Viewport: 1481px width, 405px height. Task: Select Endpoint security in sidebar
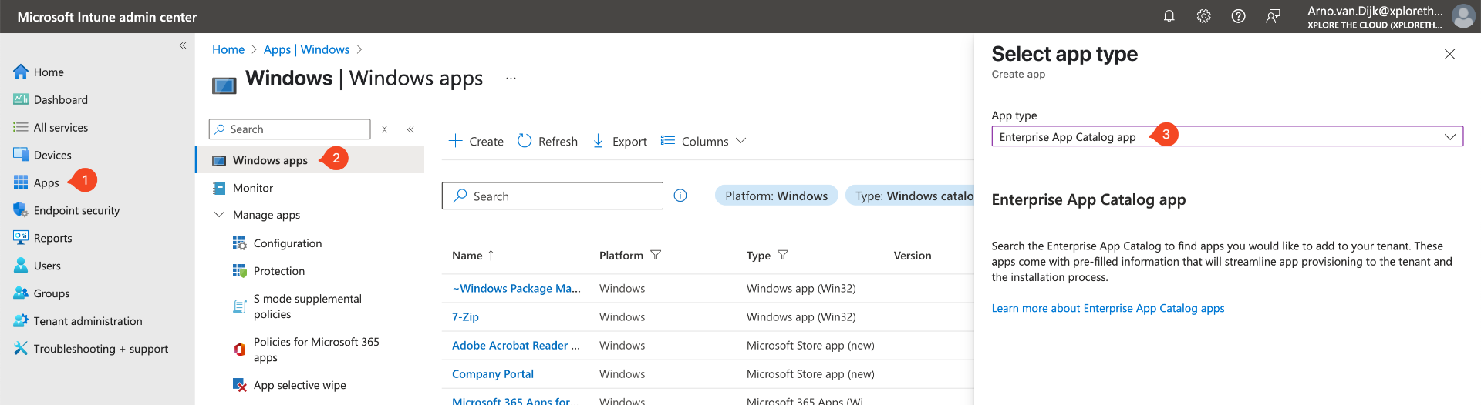[x=76, y=210]
